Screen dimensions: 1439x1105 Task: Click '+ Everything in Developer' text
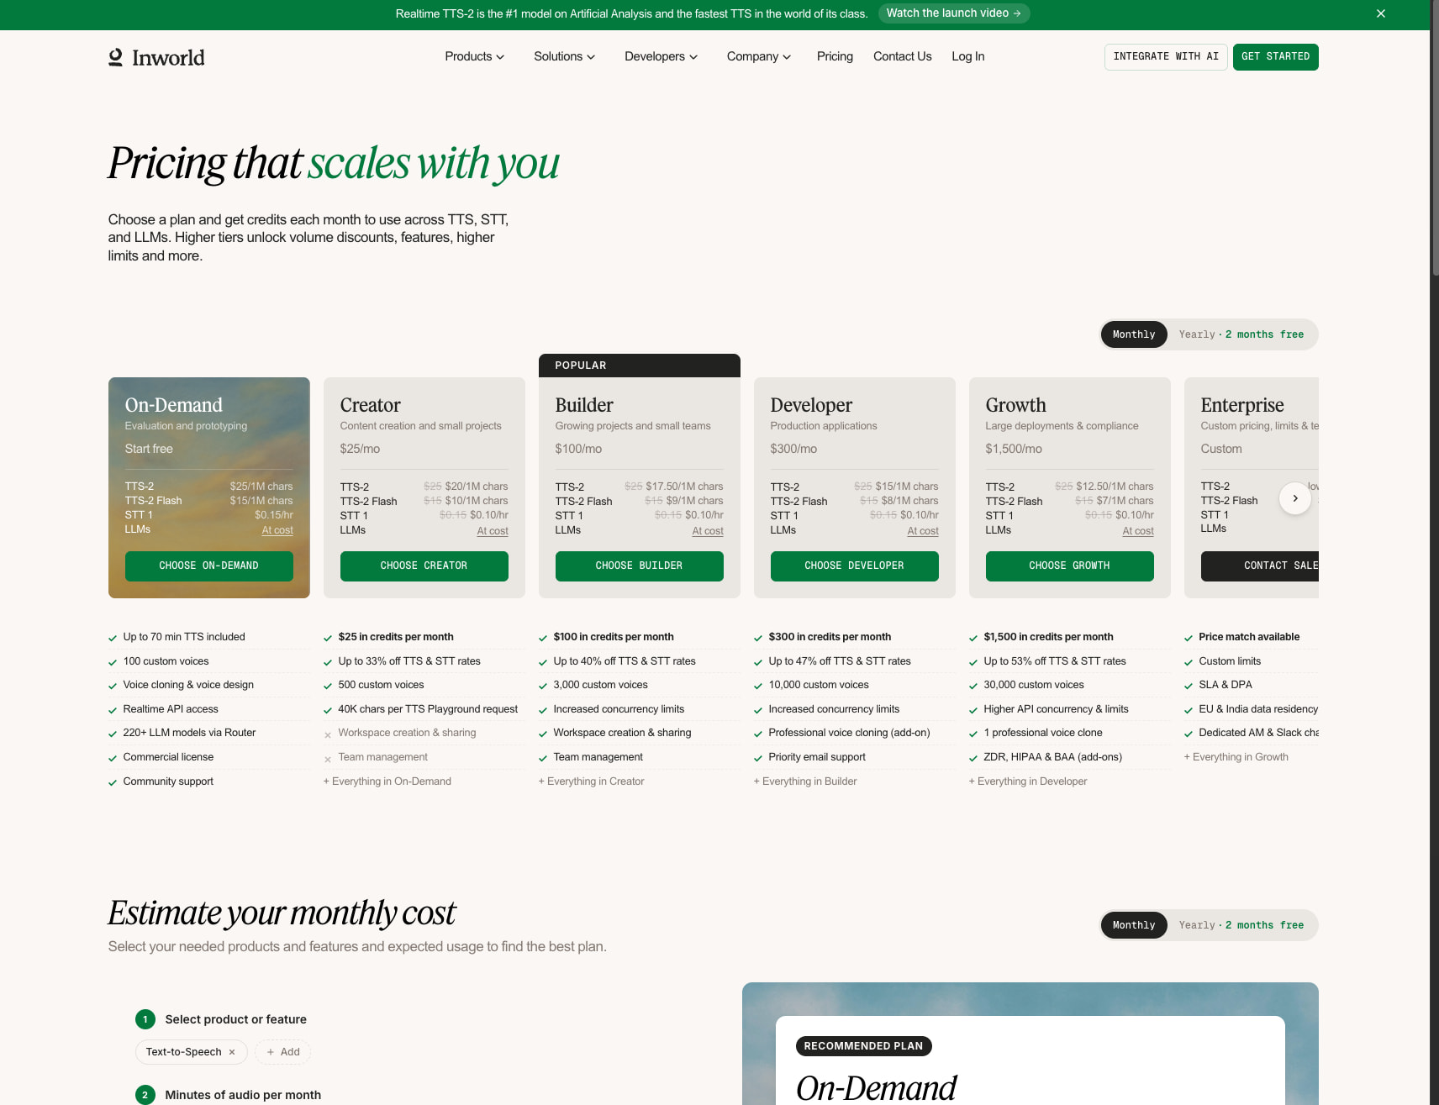pyautogui.click(x=1028, y=781)
